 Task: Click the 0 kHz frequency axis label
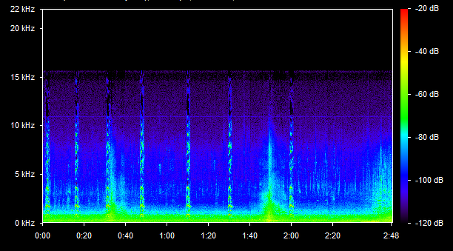[25, 223]
